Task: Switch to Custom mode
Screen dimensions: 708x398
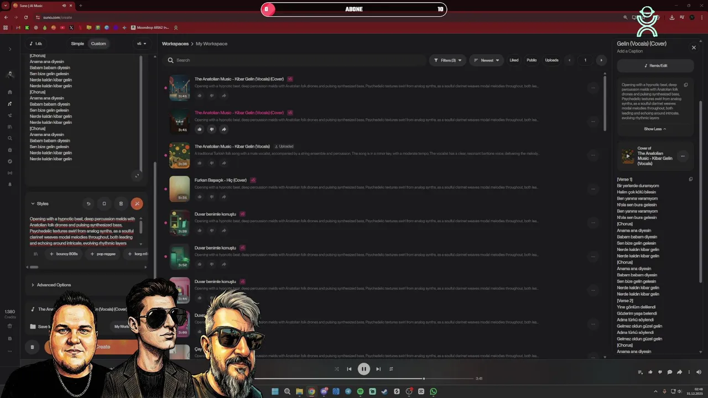Action: (x=98, y=44)
